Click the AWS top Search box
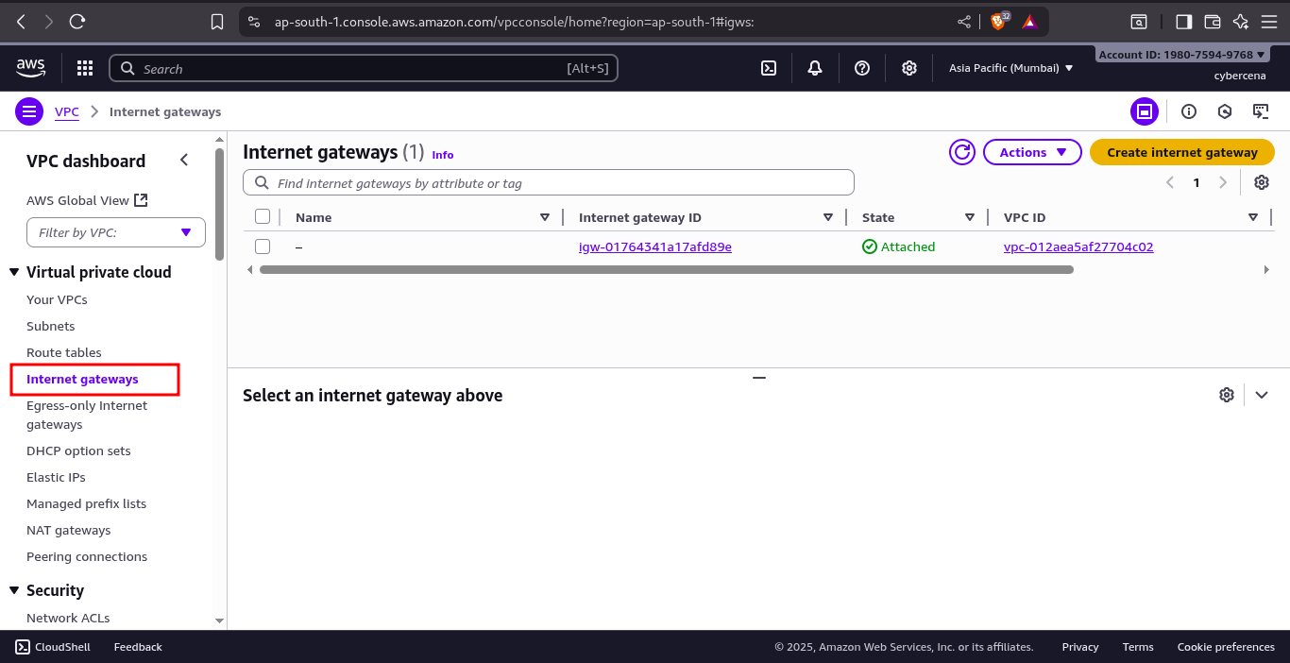The height and width of the screenshot is (663, 1290). [364, 68]
